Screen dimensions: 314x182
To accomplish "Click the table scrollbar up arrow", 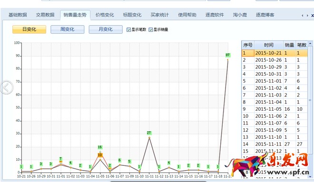I will click(x=310, y=43).
